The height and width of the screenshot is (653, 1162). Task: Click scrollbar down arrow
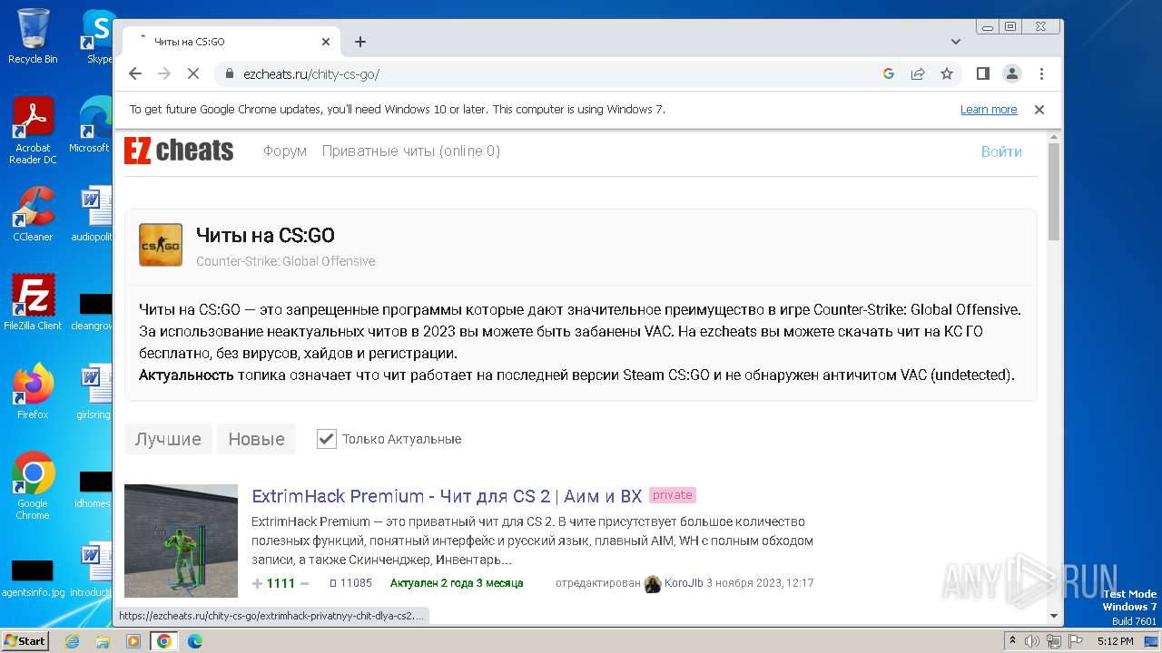(x=1054, y=617)
